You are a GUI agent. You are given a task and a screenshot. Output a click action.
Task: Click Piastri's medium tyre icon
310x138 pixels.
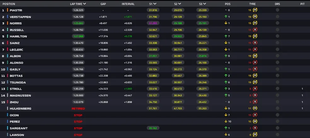pos(255,10)
